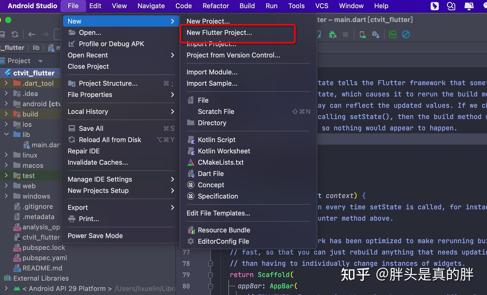This screenshot has width=487, height=295.
Task: Click the Spotlight-style search icon in menu bar
Action: pos(451,6)
